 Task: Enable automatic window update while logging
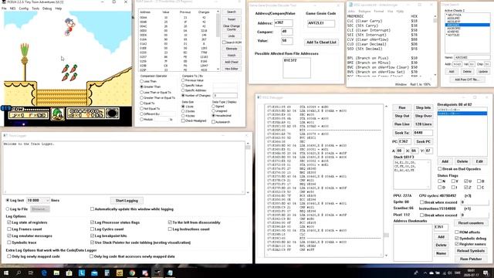click(x=92, y=209)
